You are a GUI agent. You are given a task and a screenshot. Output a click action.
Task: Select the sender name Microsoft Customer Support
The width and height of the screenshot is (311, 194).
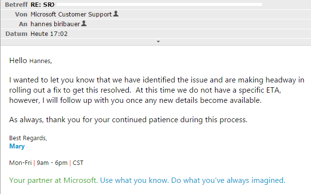(71, 14)
